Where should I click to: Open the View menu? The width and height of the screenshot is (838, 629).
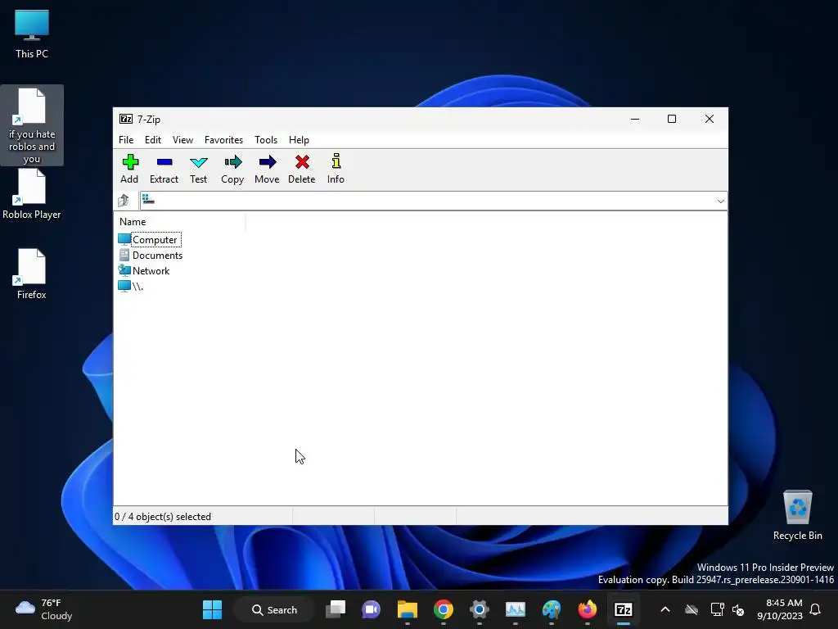182,139
